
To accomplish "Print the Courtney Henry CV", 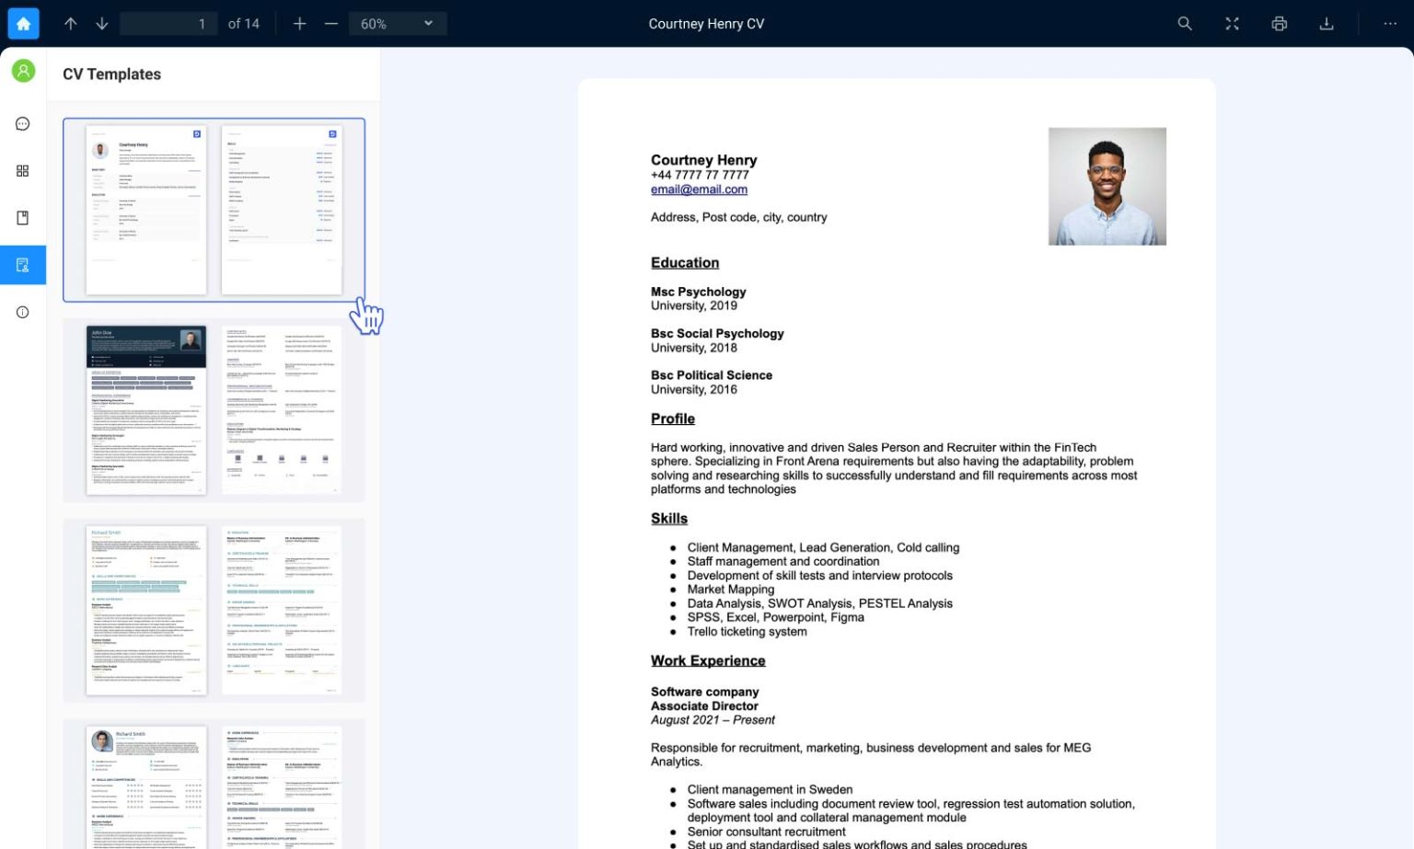I will tap(1280, 23).
